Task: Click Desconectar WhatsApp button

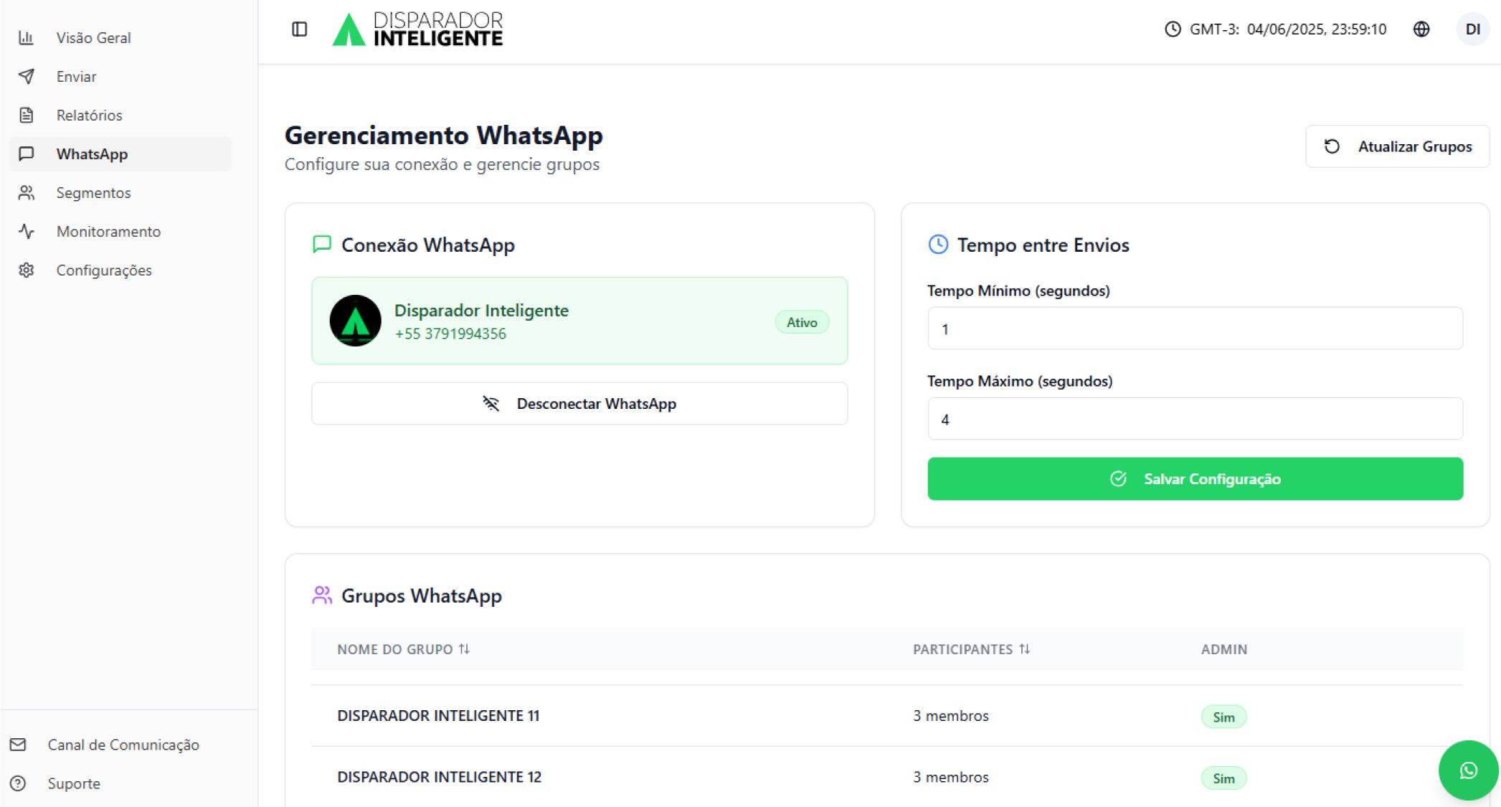Action: pos(579,404)
